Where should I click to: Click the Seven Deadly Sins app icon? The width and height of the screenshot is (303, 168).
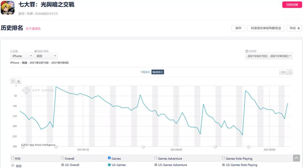pos(8,8)
